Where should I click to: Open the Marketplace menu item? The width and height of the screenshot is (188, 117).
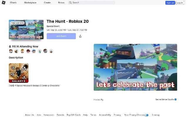30,3
